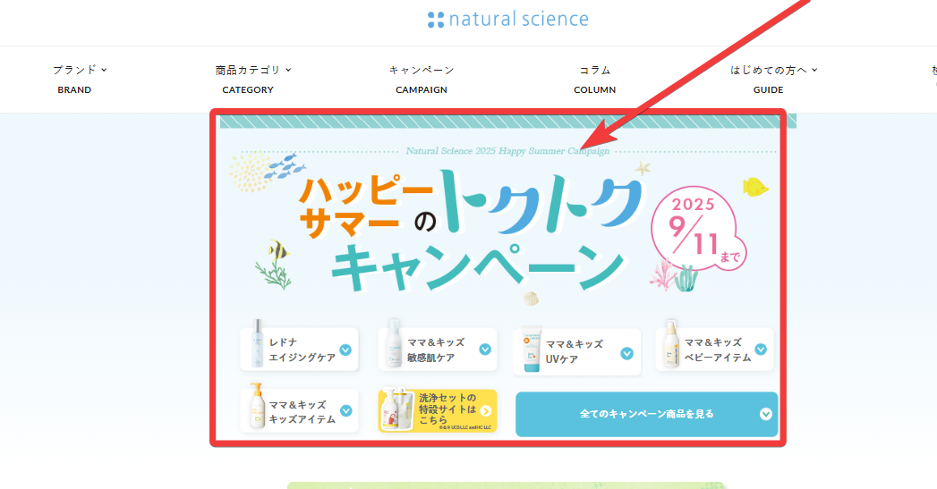This screenshot has width=937, height=489.
Task: Click arrow icon on UVケア card
Action: [626, 353]
